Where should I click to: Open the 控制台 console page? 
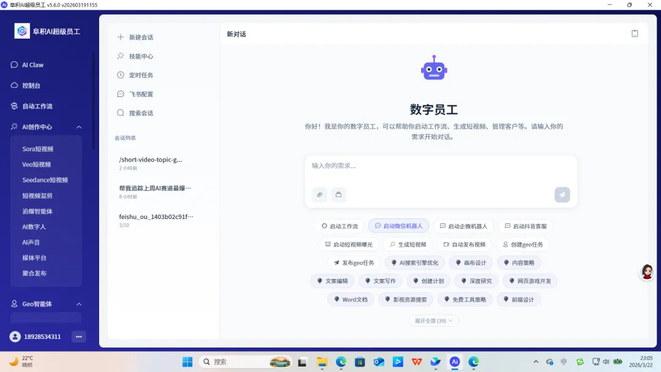31,86
